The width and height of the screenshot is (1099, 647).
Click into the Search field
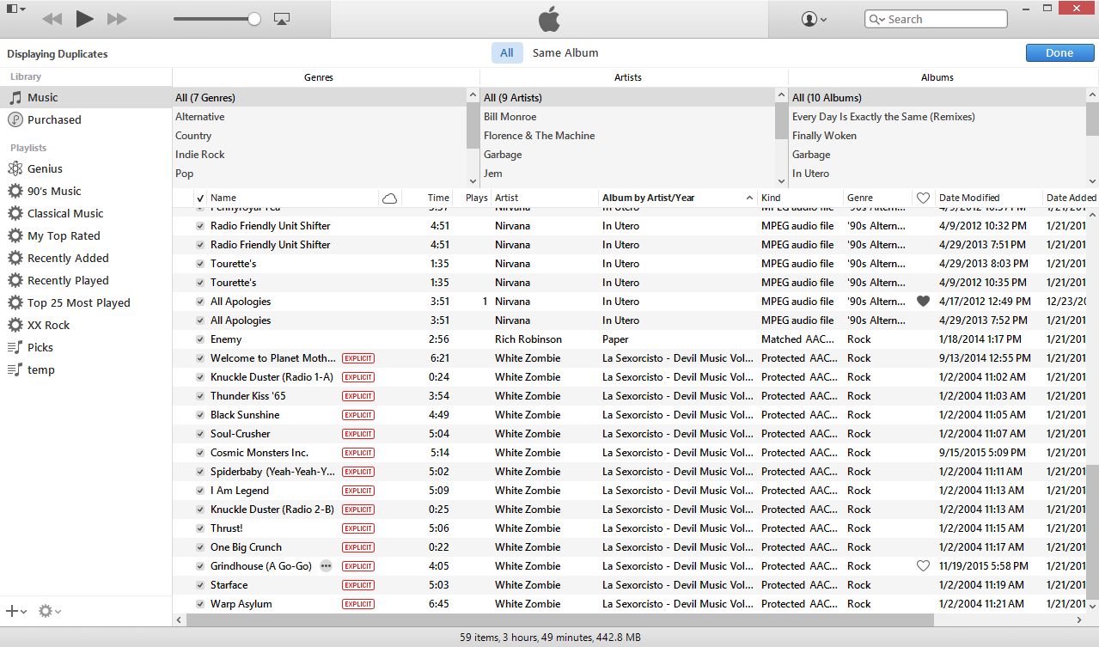(x=936, y=19)
